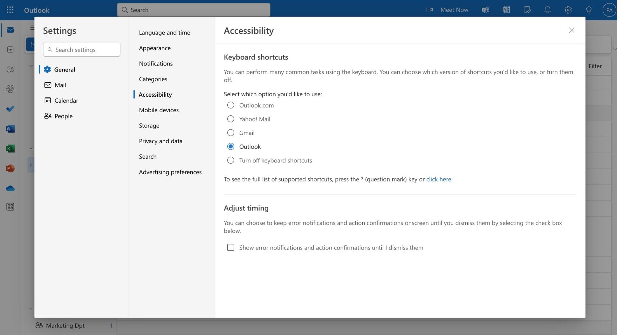Open the Filter dropdown in the message list

pos(595,66)
